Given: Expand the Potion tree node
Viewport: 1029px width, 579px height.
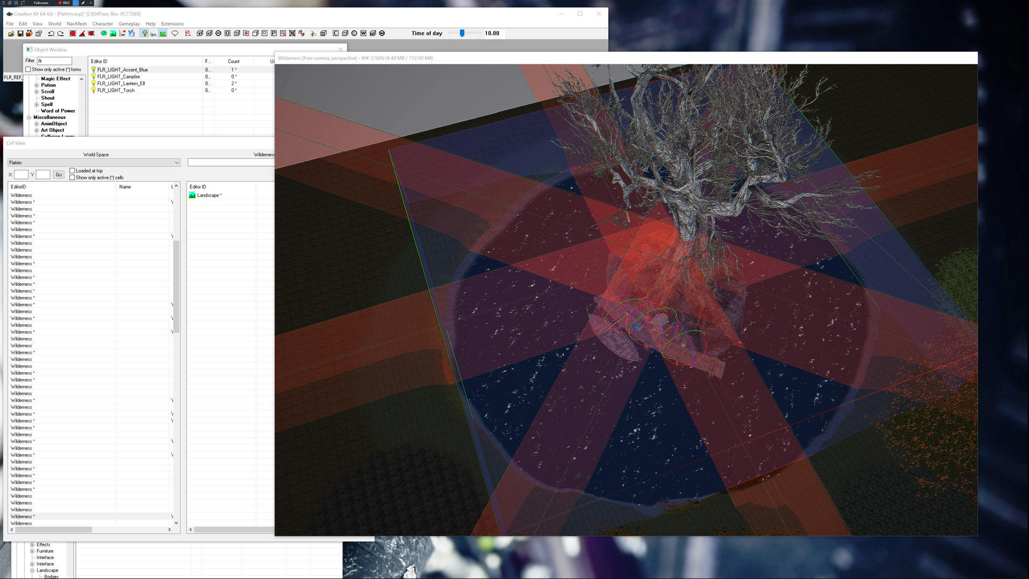Looking at the screenshot, I should (36, 85).
